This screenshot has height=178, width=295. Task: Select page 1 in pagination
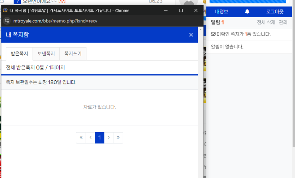click(x=100, y=137)
